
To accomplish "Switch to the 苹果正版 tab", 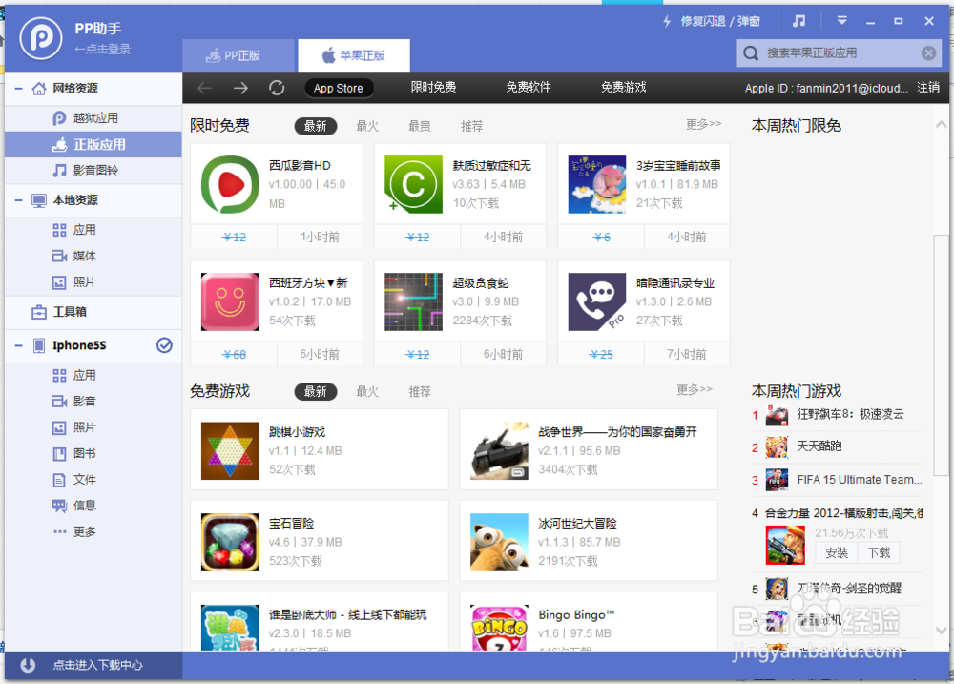I will (x=354, y=55).
